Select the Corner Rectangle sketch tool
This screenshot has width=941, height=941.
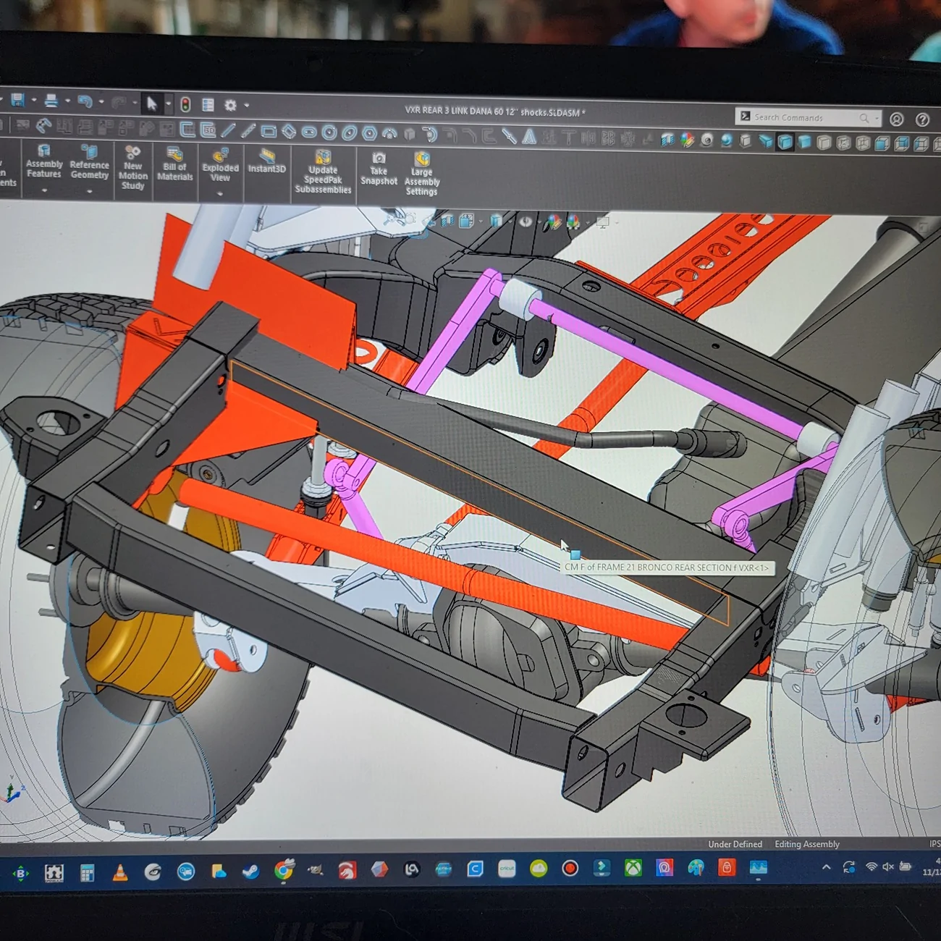tap(269, 132)
